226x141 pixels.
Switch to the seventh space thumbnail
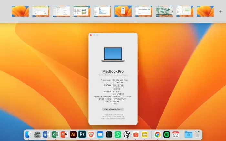click(144, 11)
